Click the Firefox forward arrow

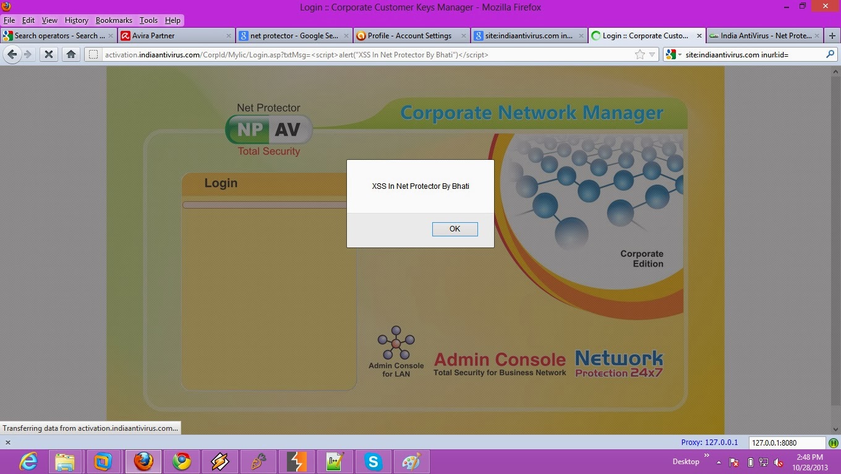(x=28, y=54)
